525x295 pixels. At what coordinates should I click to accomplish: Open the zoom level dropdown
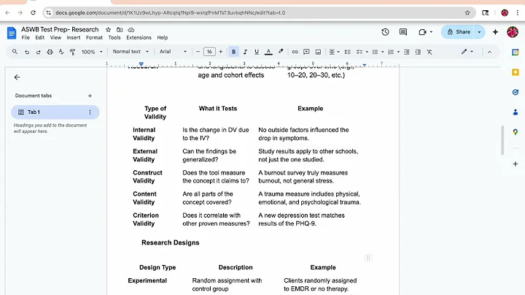click(x=92, y=52)
